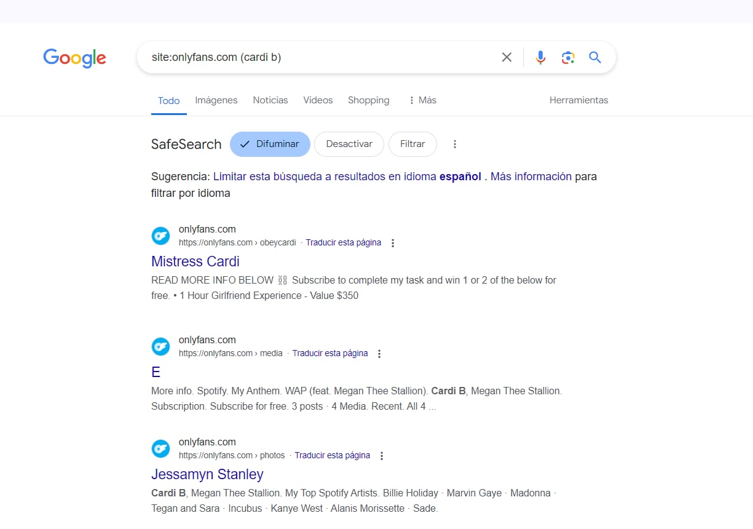753x529 pixels.
Task: Open Google Lens image search icon
Action: pos(568,57)
